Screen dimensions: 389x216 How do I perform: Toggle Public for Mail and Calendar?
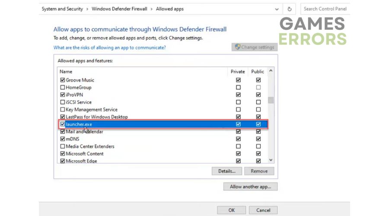(258, 131)
